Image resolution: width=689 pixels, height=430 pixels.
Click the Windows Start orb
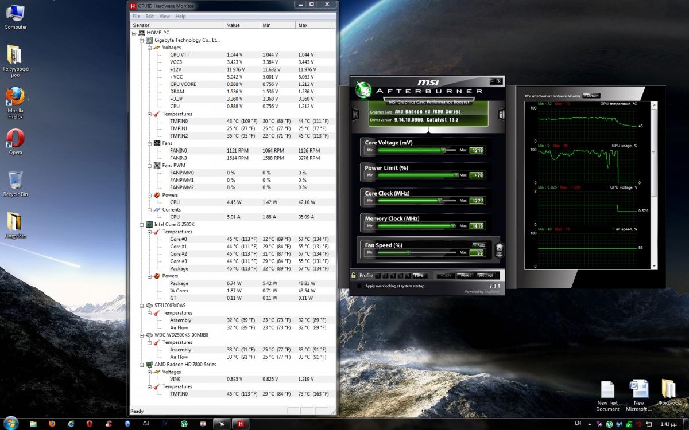[11, 423]
